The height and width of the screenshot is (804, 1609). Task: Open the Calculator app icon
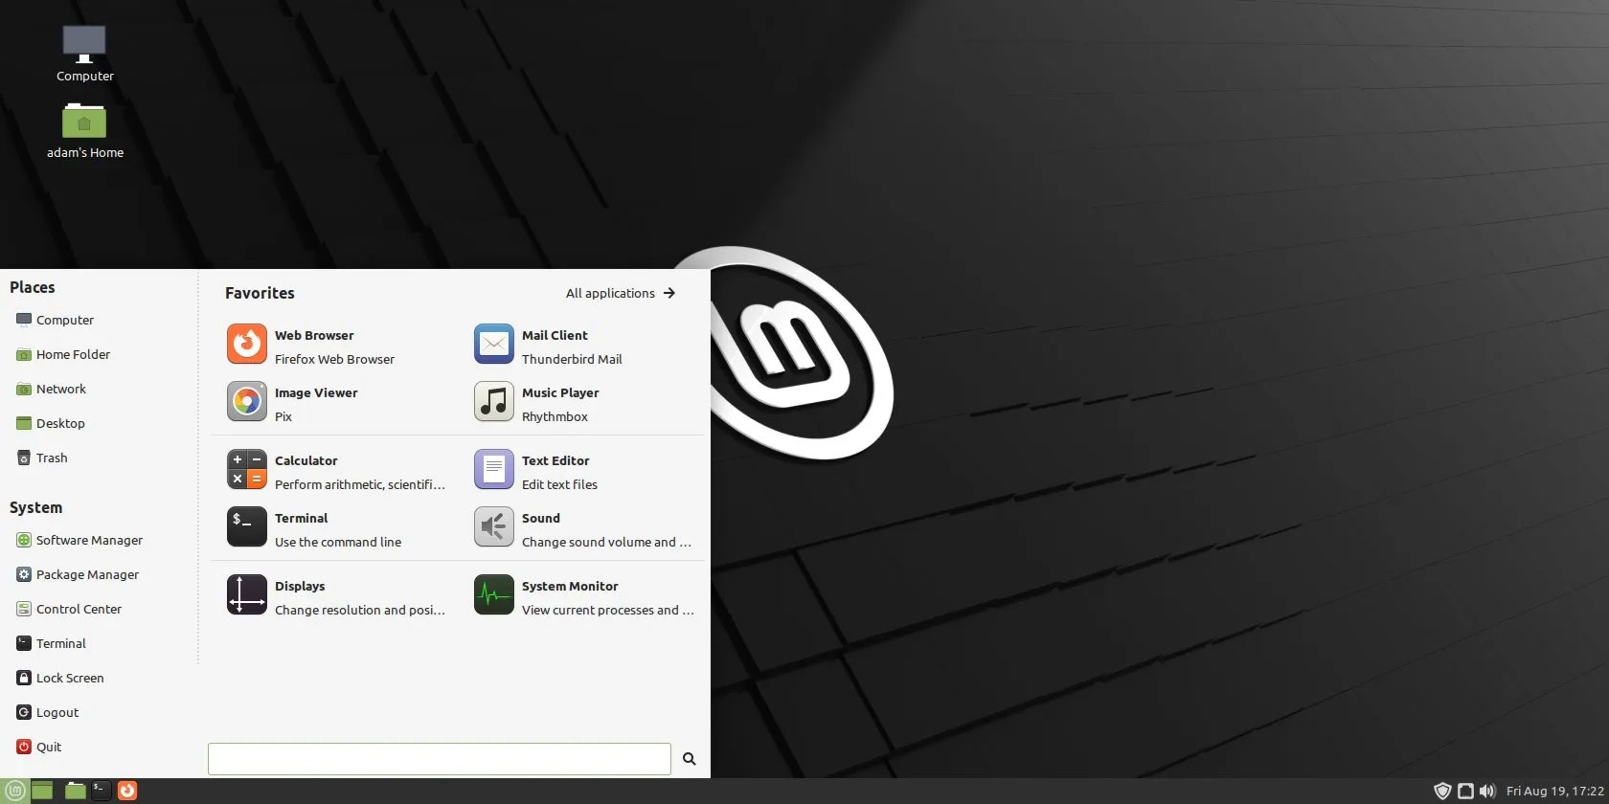point(247,470)
